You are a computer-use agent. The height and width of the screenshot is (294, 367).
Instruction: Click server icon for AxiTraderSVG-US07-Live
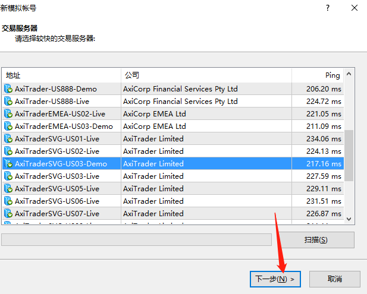8,213
